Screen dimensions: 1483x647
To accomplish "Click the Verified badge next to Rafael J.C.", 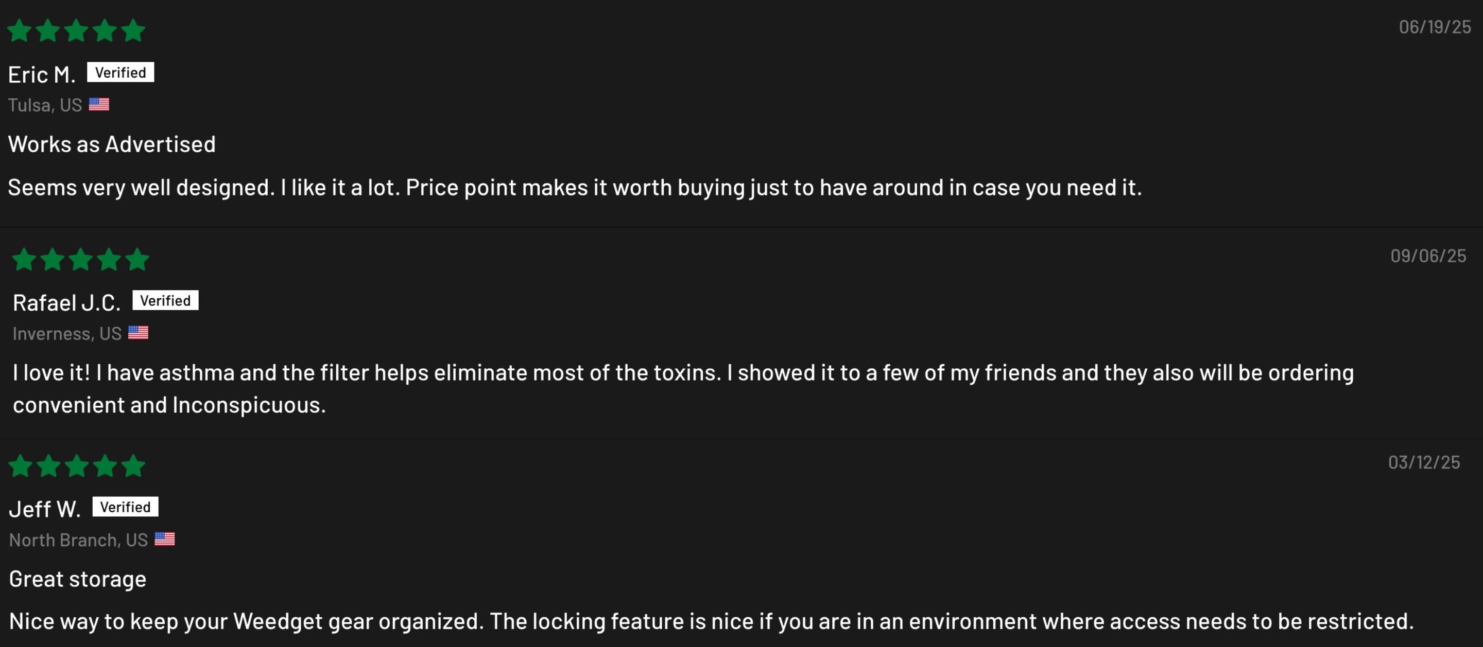I will pos(165,300).
